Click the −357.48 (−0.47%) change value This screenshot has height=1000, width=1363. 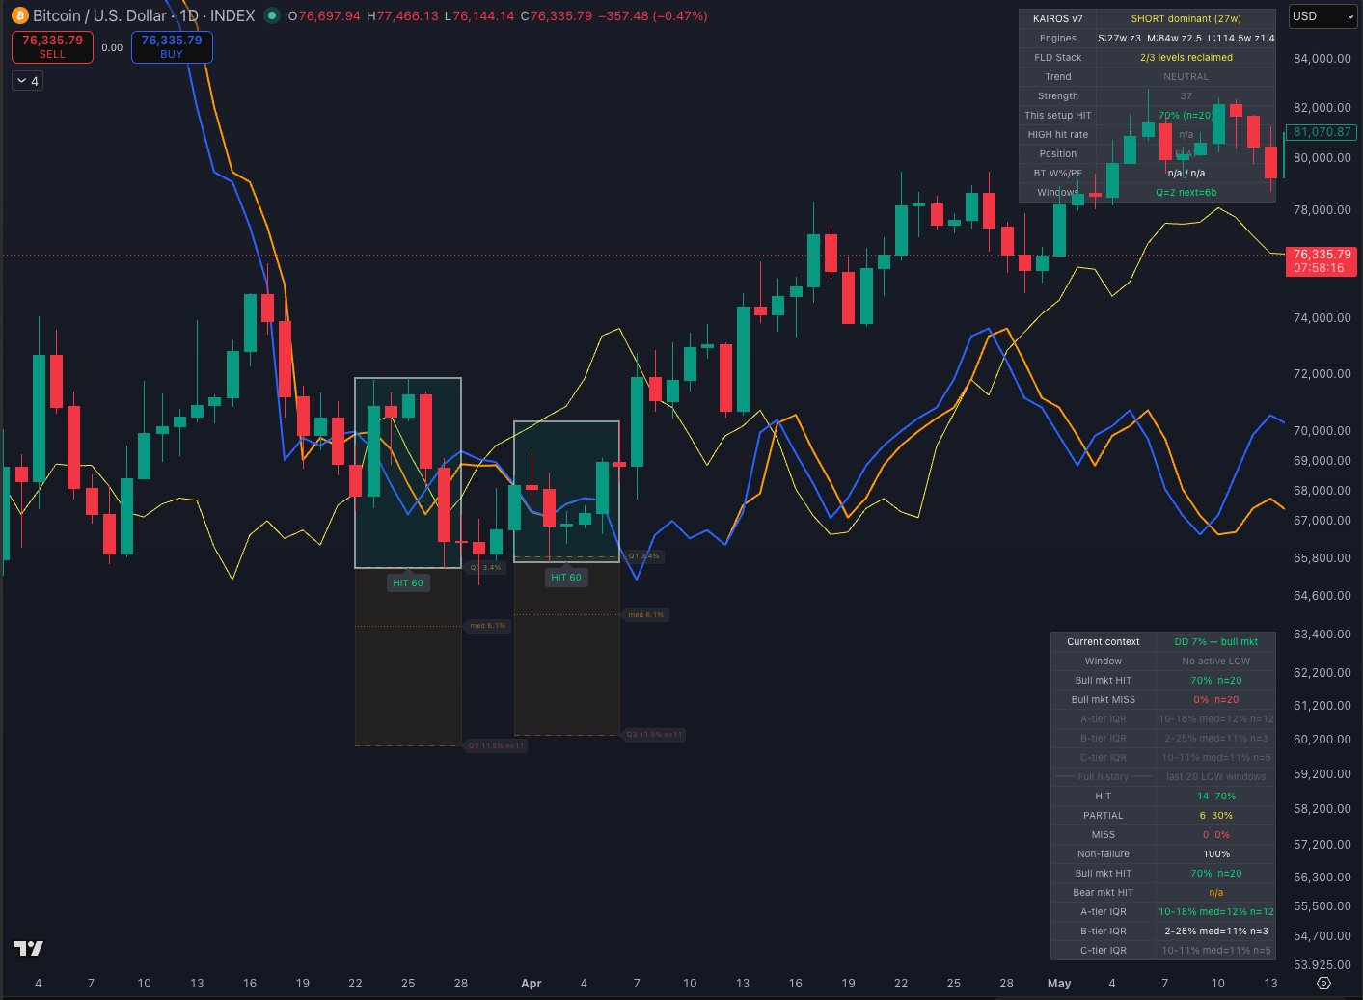click(x=652, y=15)
